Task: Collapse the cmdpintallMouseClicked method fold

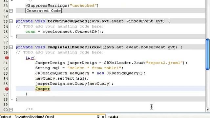Action: 11,47
